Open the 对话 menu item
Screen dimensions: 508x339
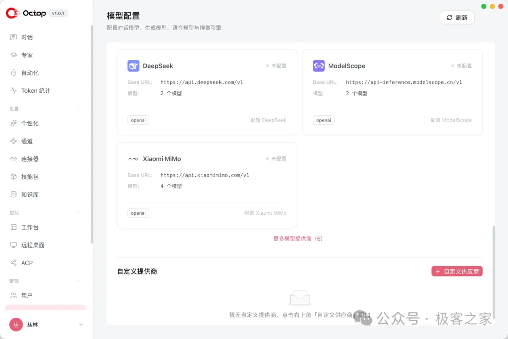coord(45,37)
